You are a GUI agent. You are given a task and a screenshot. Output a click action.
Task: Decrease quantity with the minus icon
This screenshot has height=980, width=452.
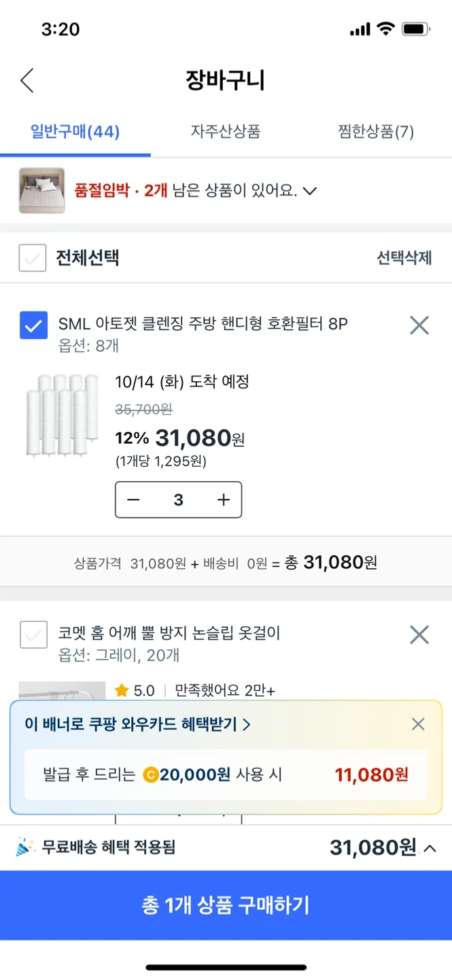coord(134,500)
